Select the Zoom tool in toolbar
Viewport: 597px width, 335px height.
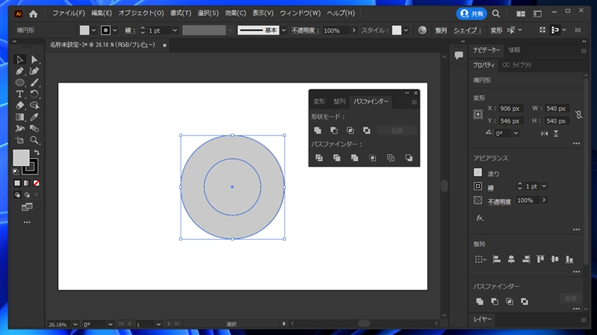(35, 140)
